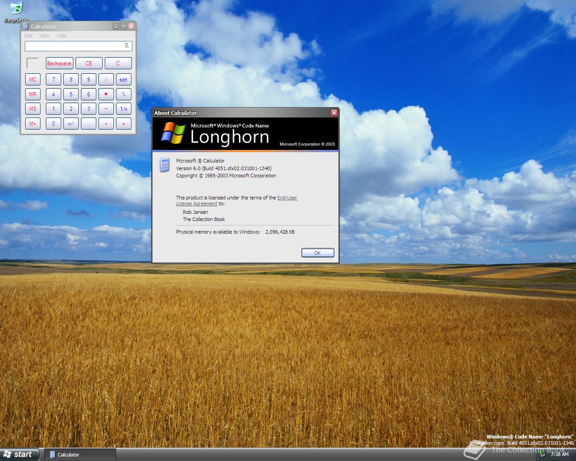The image size is (576, 461).
Task: Click the +/- sign change button
Action: point(71,124)
